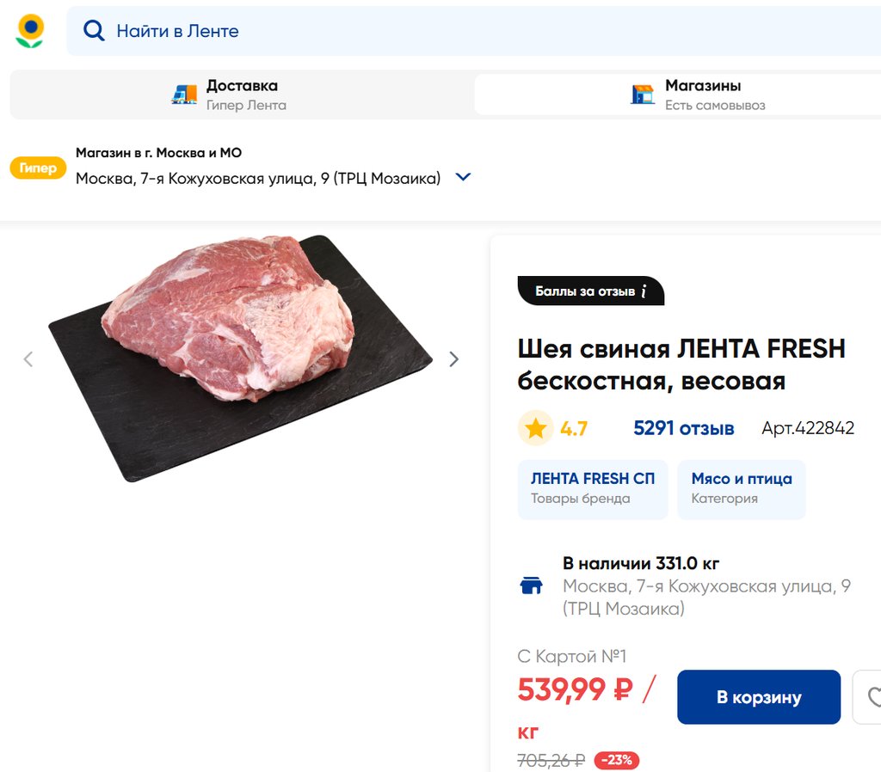Click the shop availability icon

pos(532,586)
